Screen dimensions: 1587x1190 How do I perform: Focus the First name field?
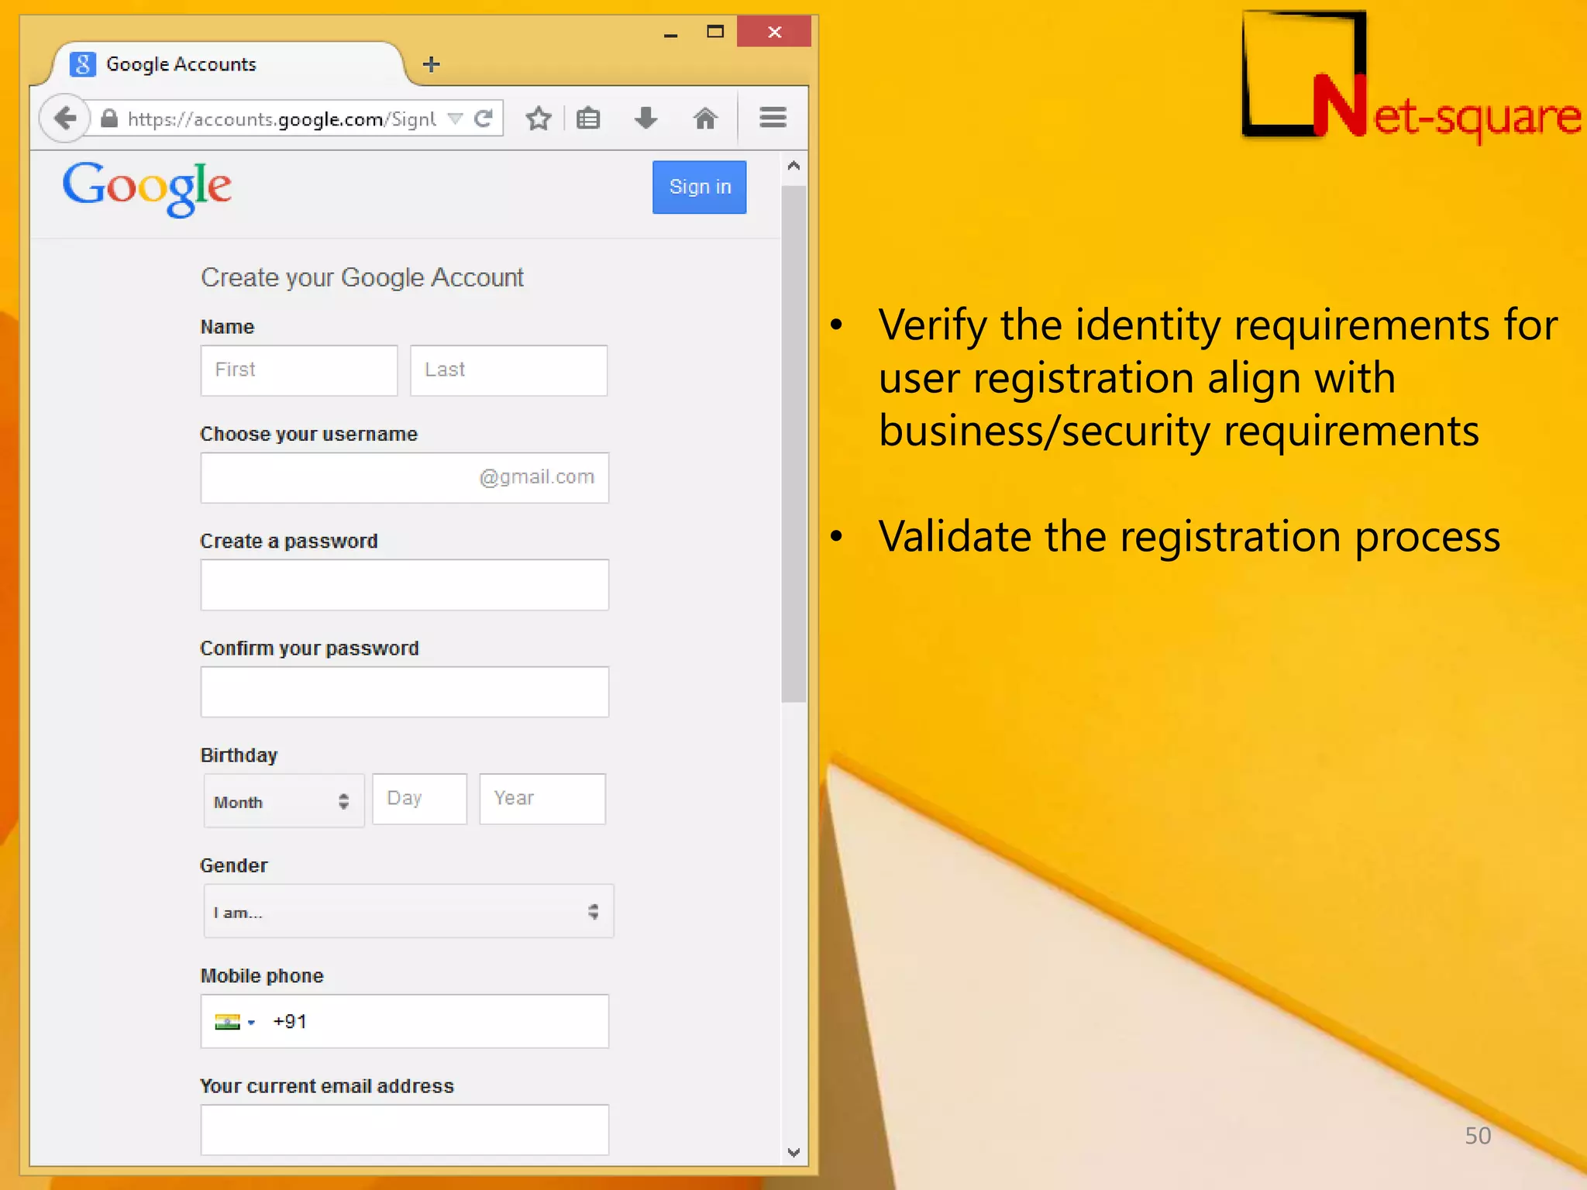[299, 370]
